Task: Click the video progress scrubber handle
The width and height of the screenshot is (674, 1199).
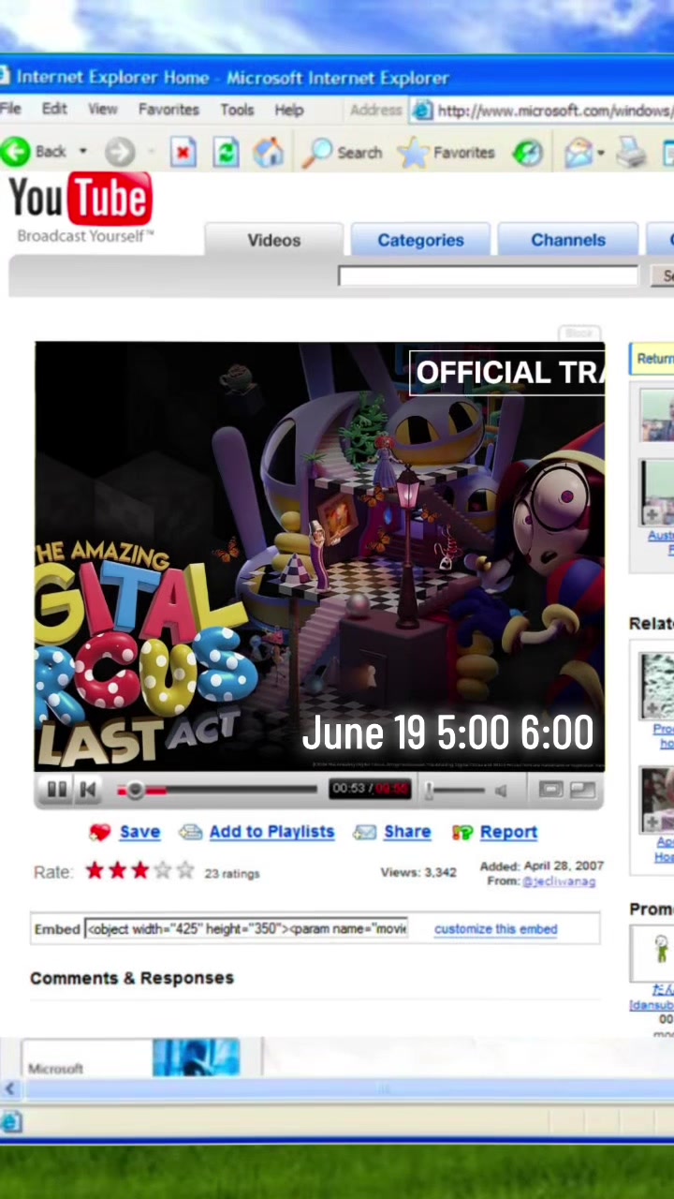Action: 135,791
